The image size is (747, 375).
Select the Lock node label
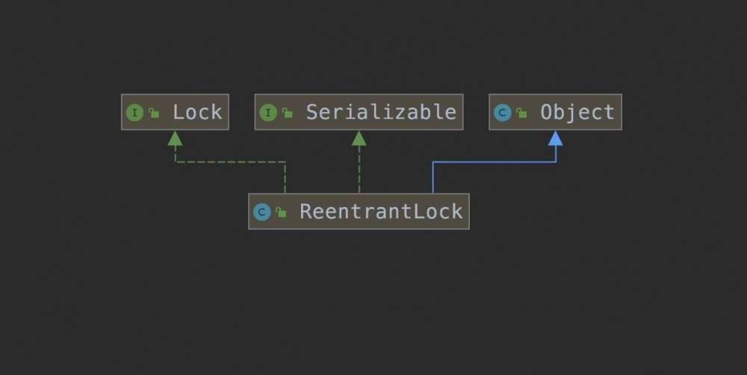(x=197, y=112)
